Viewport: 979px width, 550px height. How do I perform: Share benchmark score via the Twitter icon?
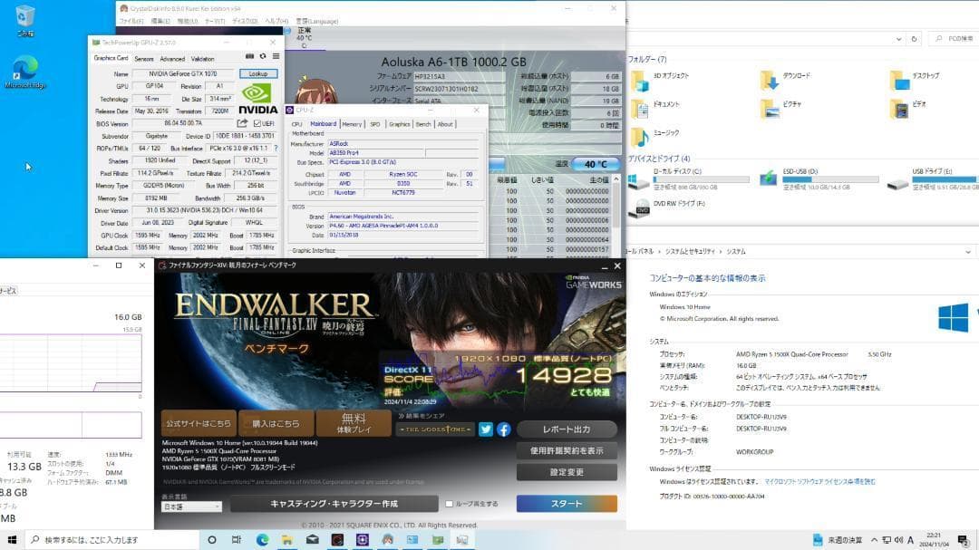tap(486, 429)
